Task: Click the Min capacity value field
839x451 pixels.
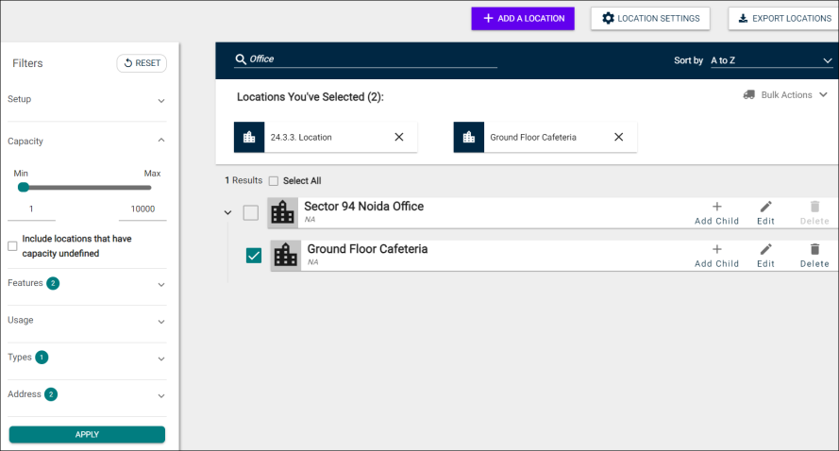Action: point(31,209)
